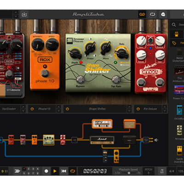Click the Depth knob on Shape Shifter

pos(75,53)
